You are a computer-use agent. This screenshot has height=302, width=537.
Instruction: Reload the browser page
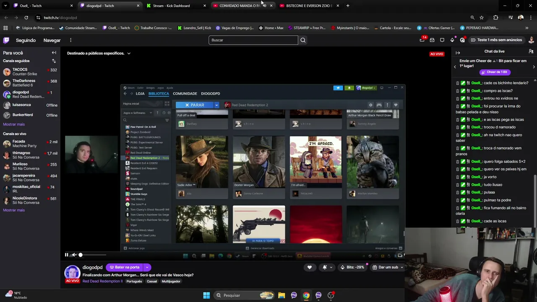tap(26, 18)
